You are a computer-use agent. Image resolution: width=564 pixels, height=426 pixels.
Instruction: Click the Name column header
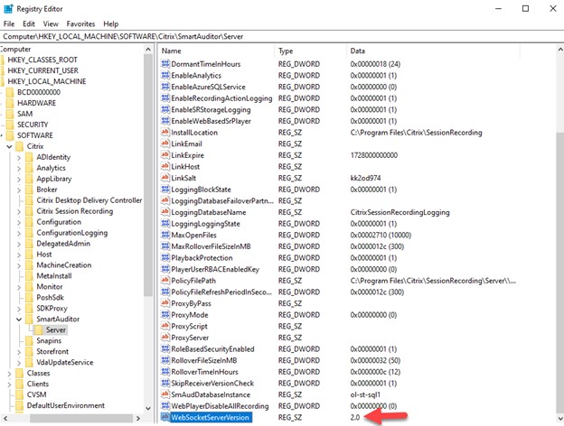pyautogui.click(x=216, y=51)
